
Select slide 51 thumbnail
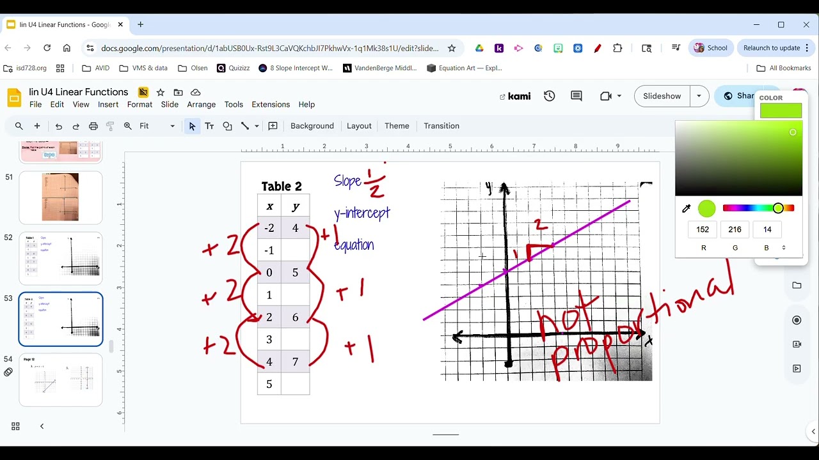point(61,197)
